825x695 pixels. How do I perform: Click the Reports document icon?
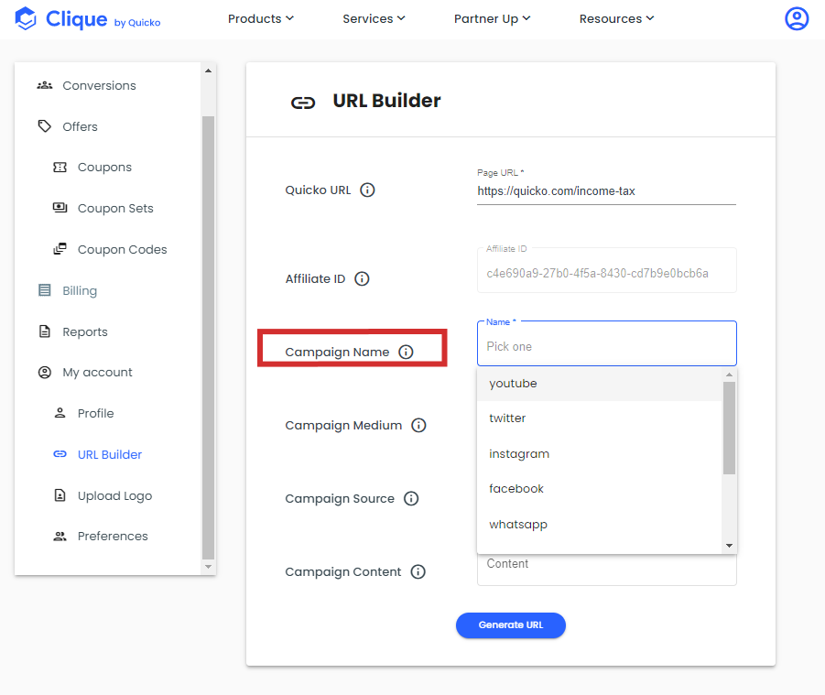pos(45,331)
